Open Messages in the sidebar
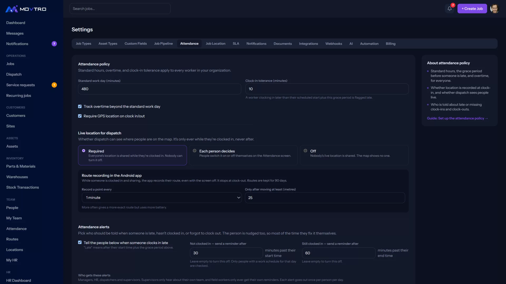Image resolution: width=506 pixels, height=284 pixels. tap(15, 33)
